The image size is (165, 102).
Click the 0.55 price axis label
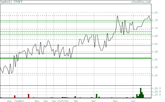tap(155, 52)
